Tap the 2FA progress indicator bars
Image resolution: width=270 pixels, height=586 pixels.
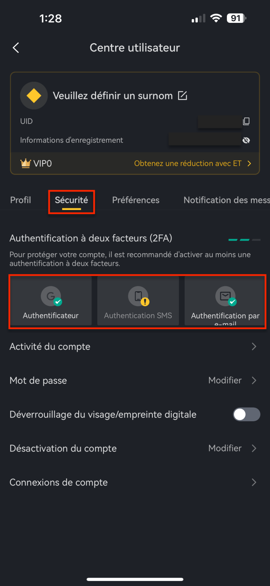tap(243, 239)
